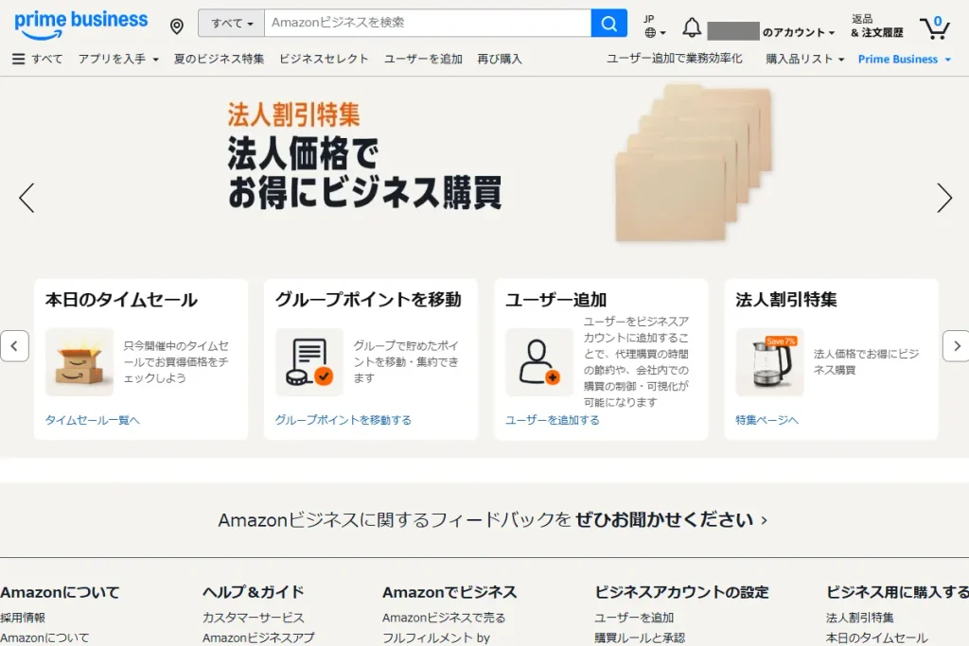
Task: Click ユーザーを追加する card link
Action: [x=553, y=420]
